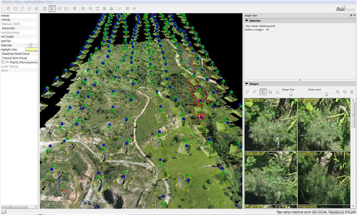Click the fit-view expand arrows toolbar icon
The height and width of the screenshot is (215, 357).
pos(97,8)
